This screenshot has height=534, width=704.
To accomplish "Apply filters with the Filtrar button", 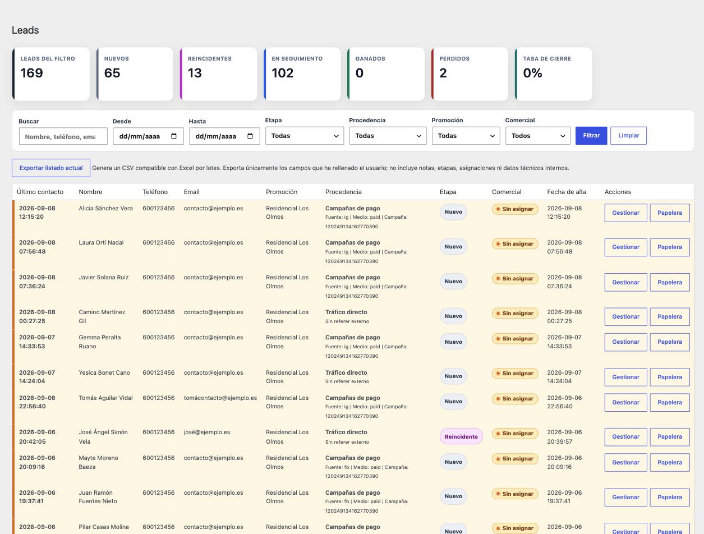I will [x=591, y=136].
